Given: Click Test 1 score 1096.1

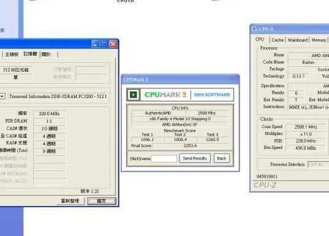Looking at the screenshot, I should pos(147,140).
